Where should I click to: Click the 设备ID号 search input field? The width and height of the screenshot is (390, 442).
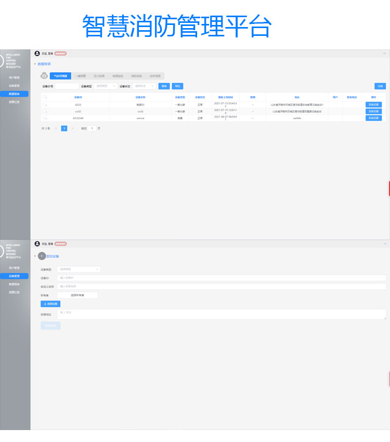(x=67, y=86)
